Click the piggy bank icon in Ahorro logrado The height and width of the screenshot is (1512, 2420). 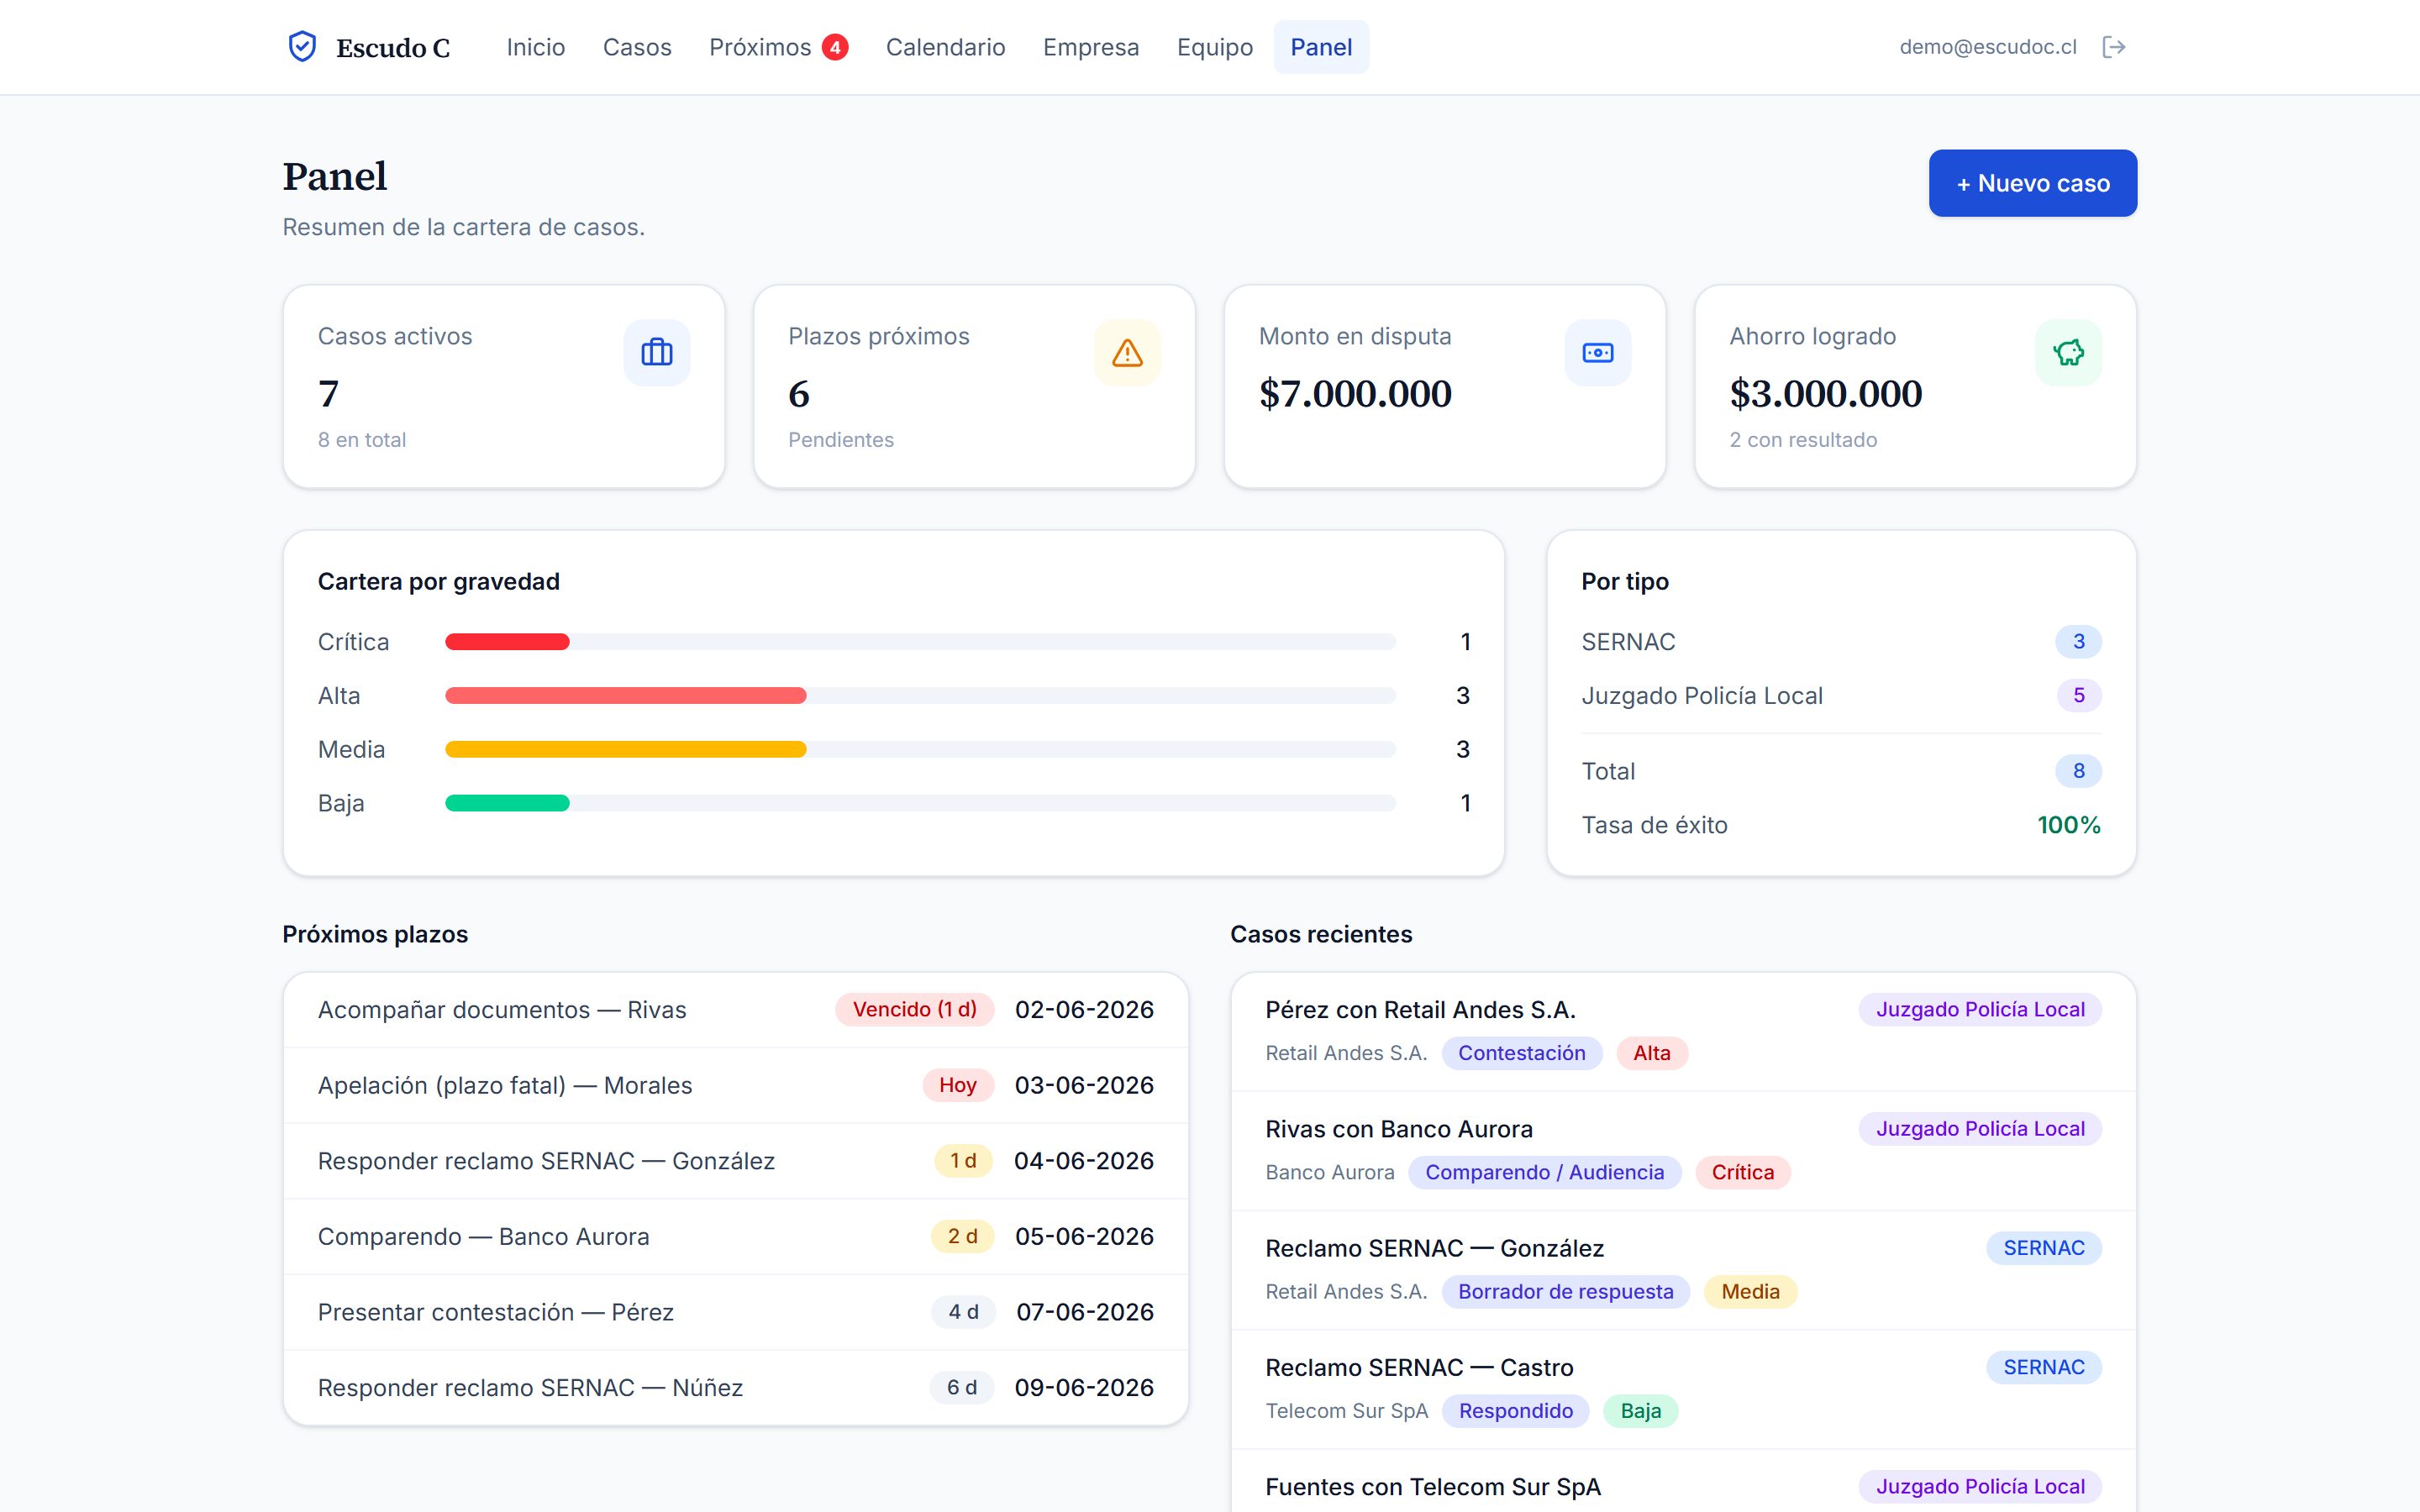pyautogui.click(x=2068, y=352)
